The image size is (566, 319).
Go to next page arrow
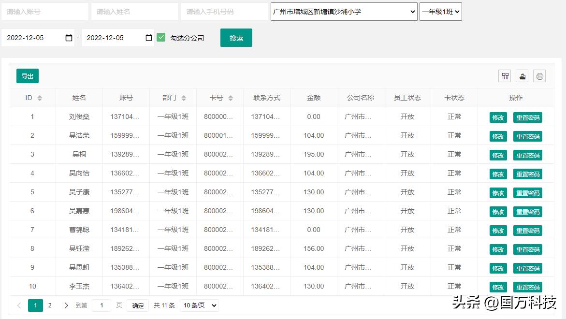[x=66, y=305]
